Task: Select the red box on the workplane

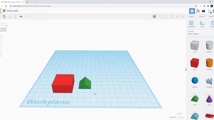Action: pos(63,83)
